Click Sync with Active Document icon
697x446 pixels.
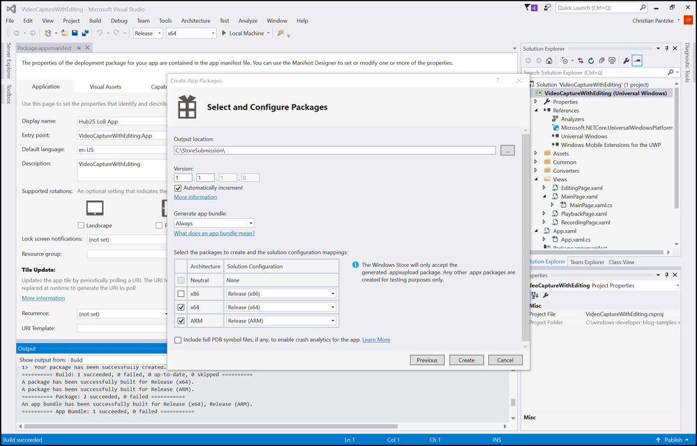click(x=580, y=61)
